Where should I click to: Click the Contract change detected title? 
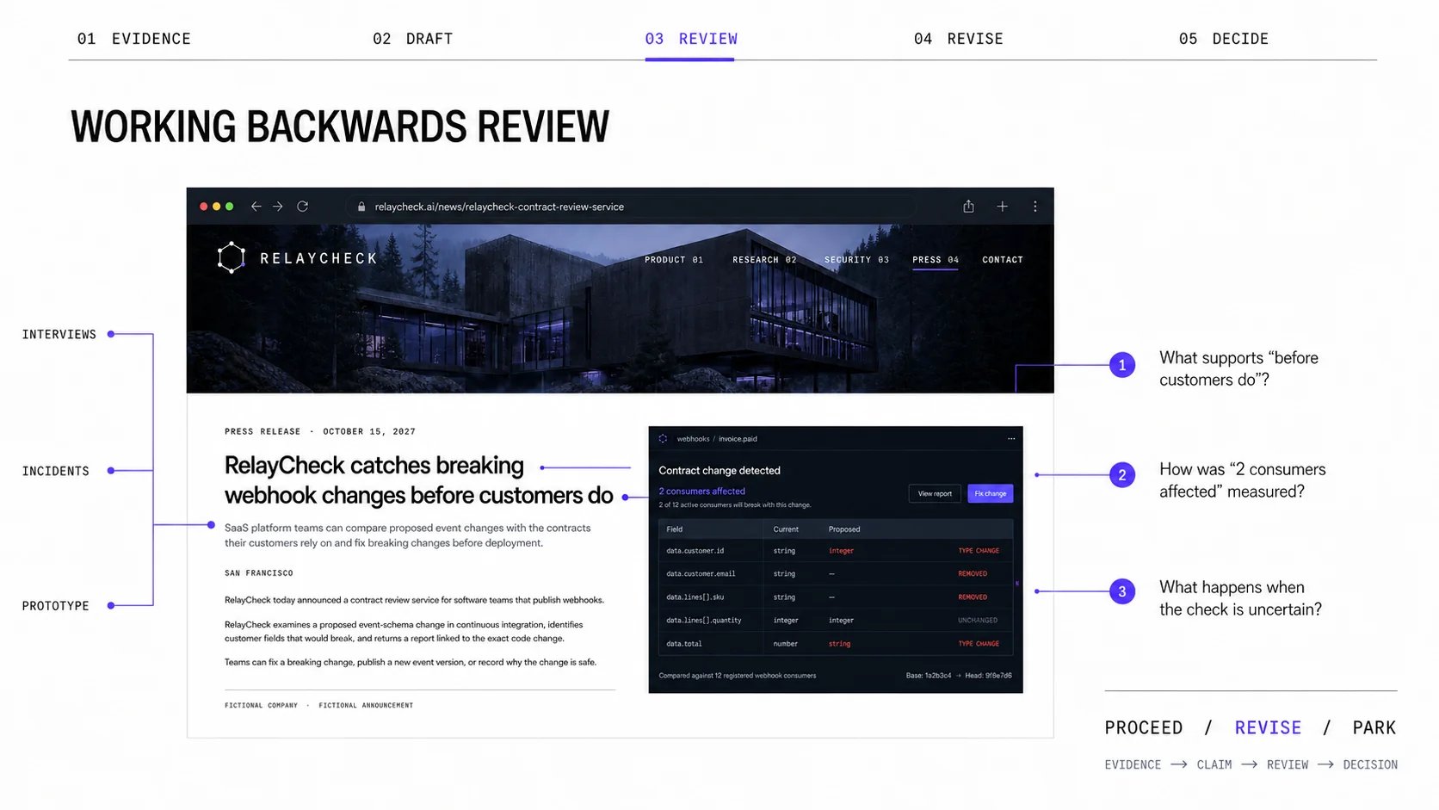(x=719, y=471)
